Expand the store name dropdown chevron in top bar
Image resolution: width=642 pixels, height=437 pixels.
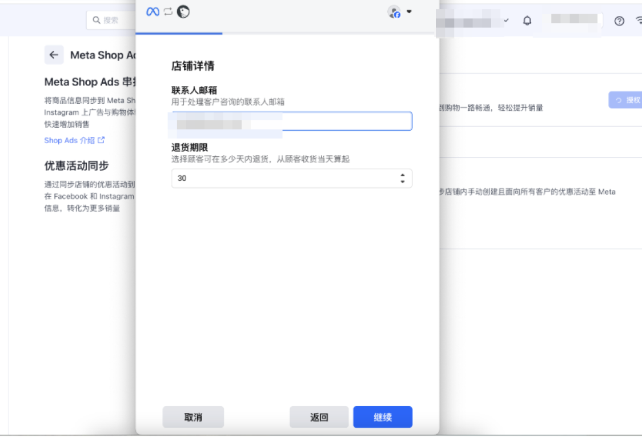pos(507,20)
